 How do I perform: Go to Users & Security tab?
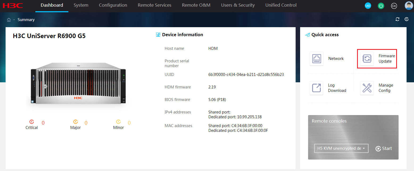tap(238, 5)
